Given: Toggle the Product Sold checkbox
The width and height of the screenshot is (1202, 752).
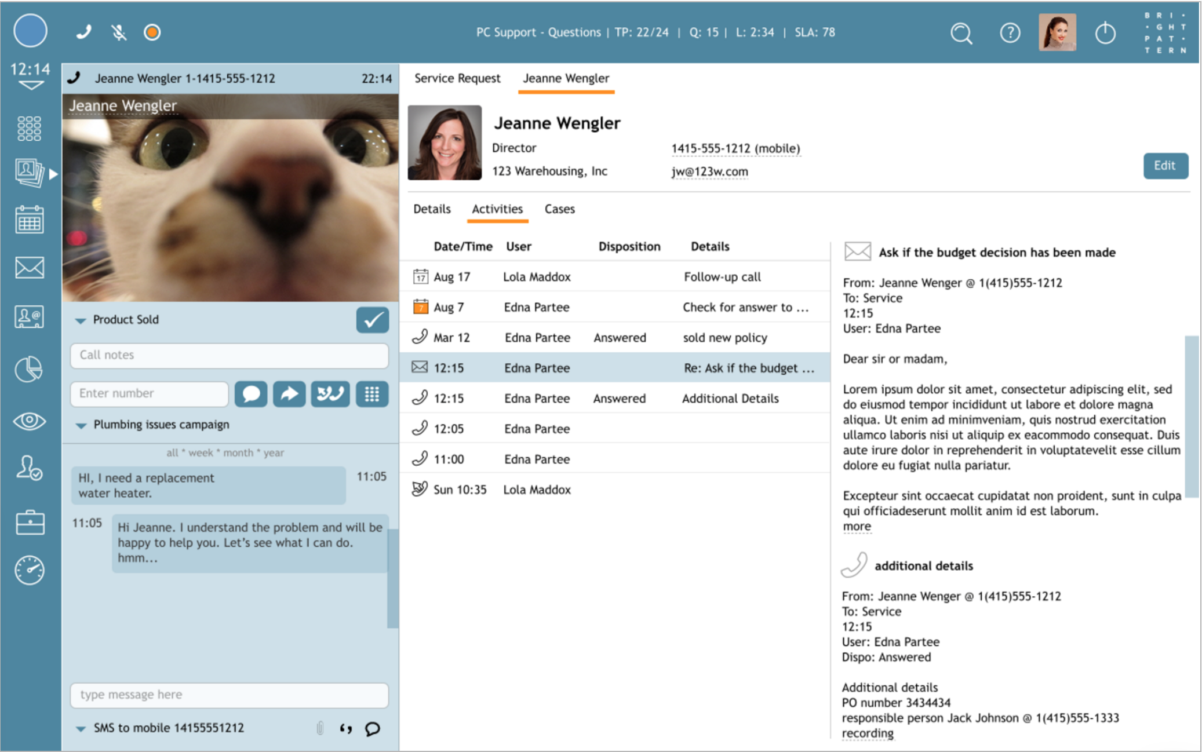Looking at the screenshot, I should coord(371,320).
